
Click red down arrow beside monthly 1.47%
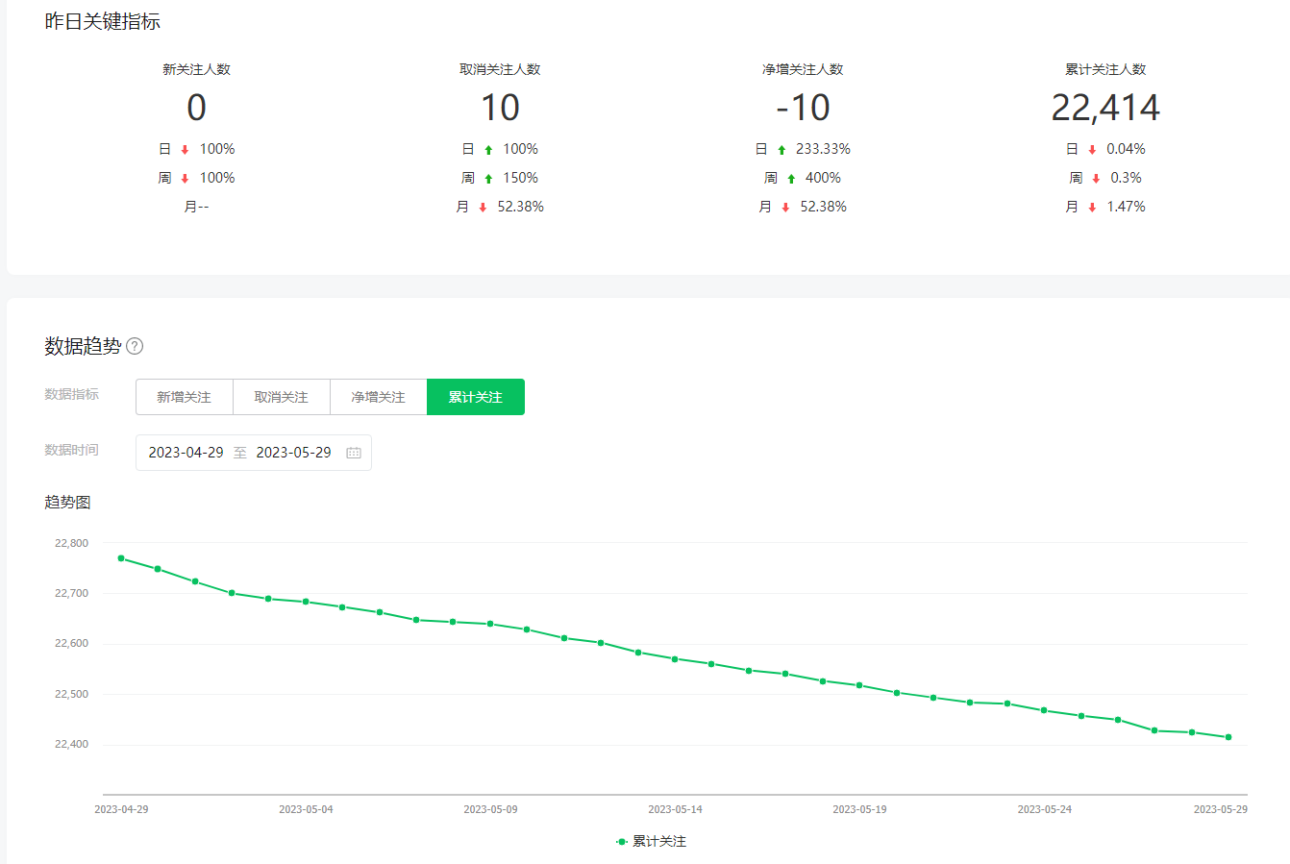click(x=1092, y=208)
